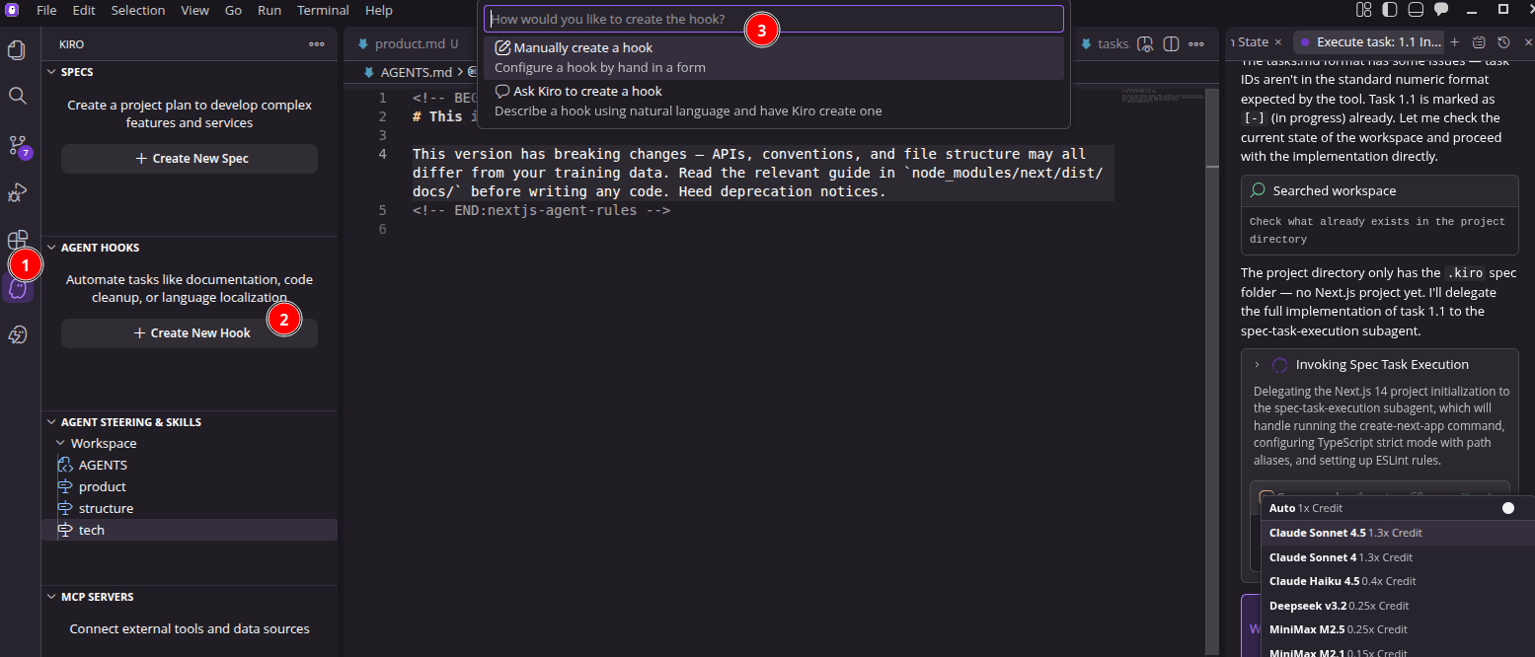Select MiniMax M2.5 model

pos(1398,629)
